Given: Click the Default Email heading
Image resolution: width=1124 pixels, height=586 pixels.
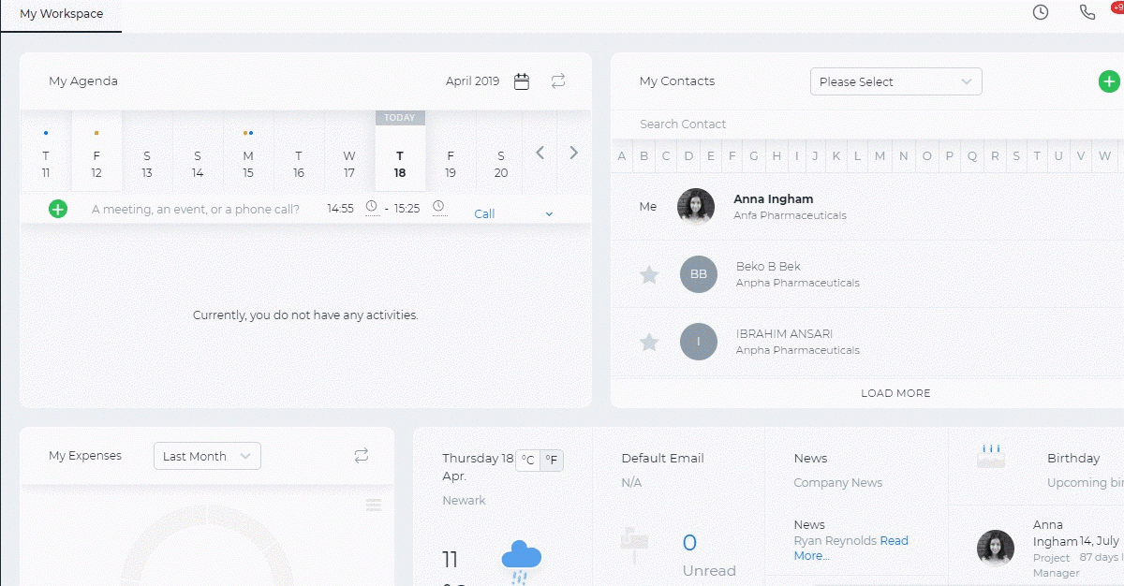Looking at the screenshot, I should [662, 458].
